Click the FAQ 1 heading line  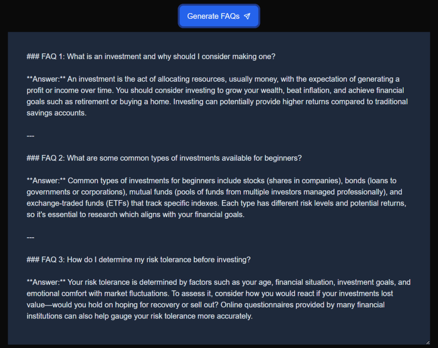point(151,56)
